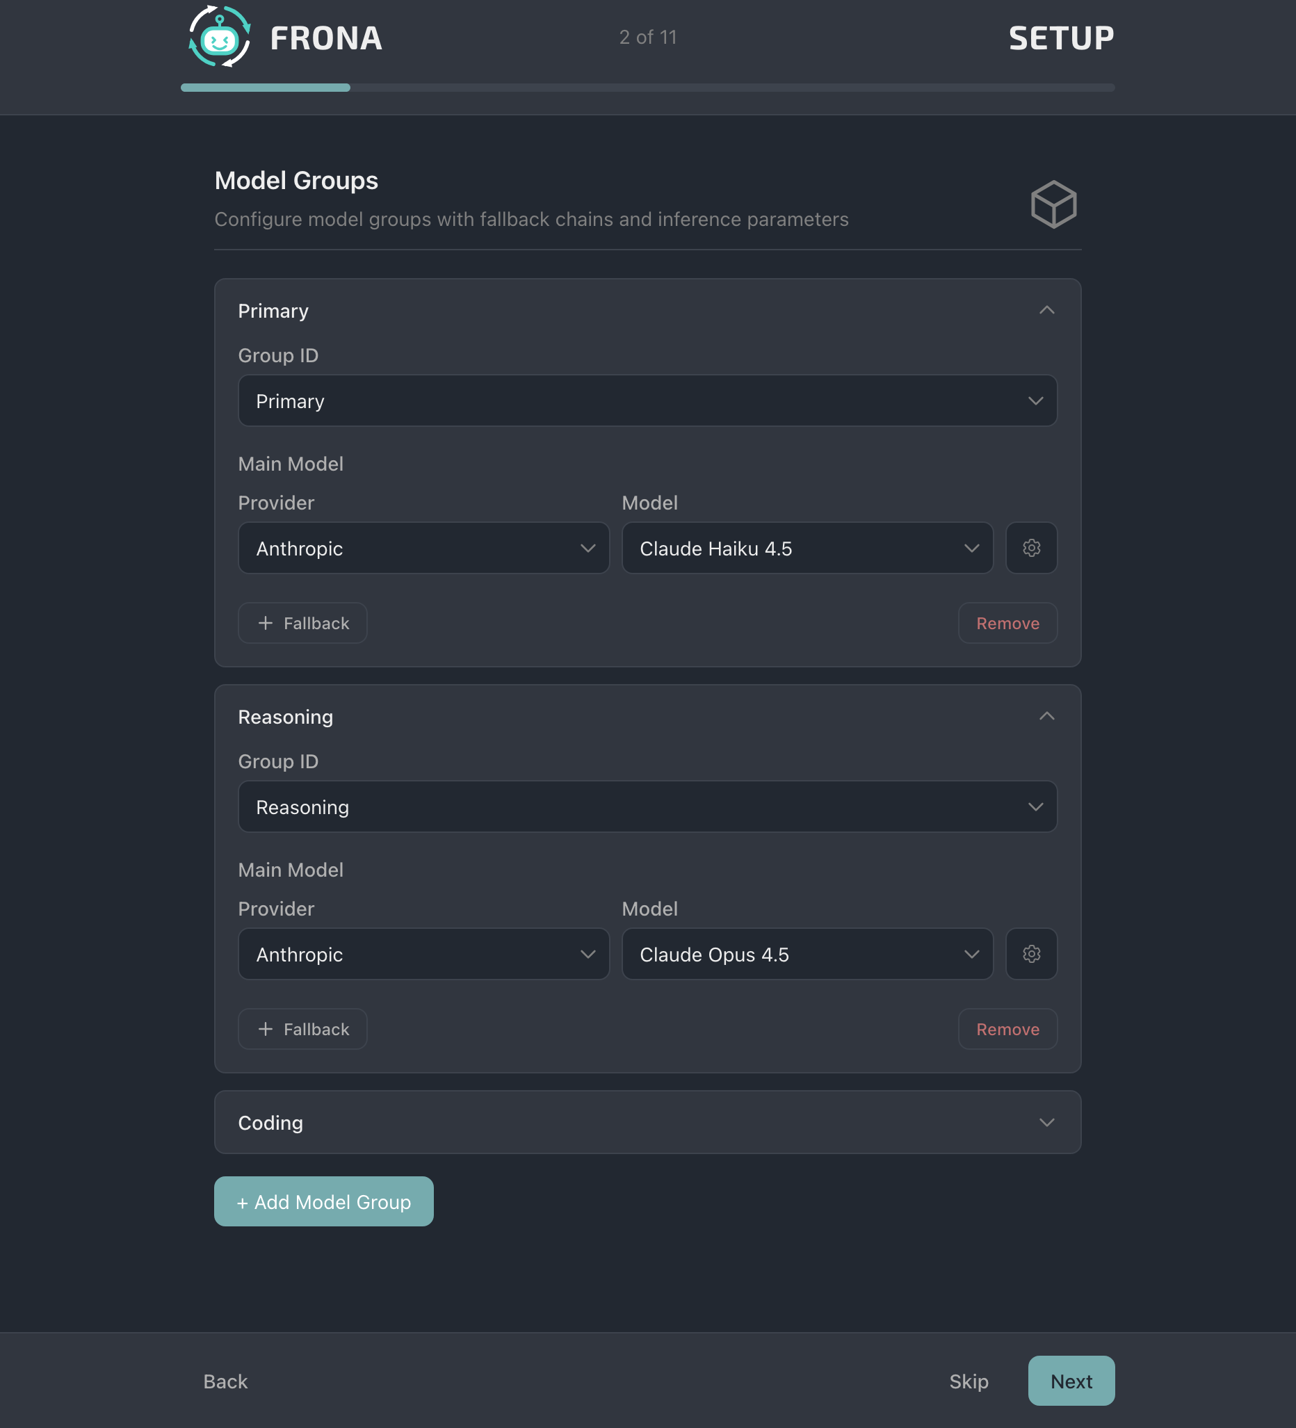
Task: Collapse the Primary model group
Action: (1047, 310)
